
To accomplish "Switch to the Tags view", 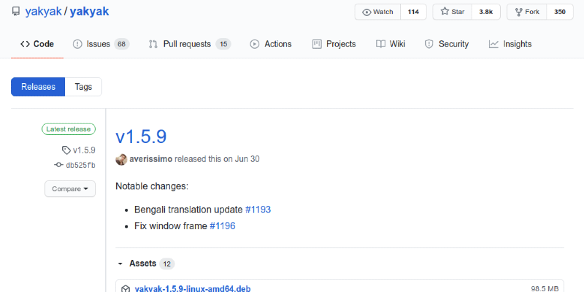I will pos(83,87).
